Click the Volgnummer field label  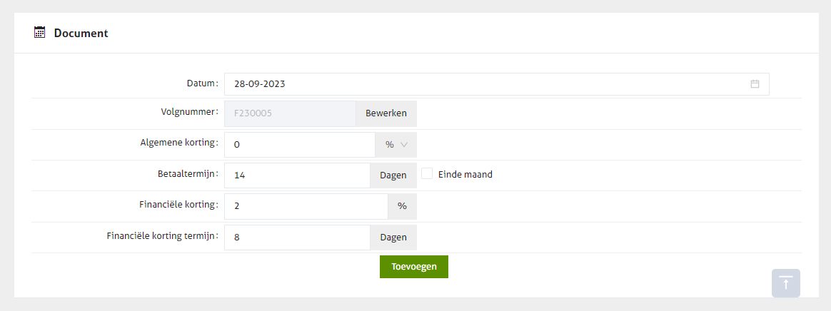coord(189,113)
